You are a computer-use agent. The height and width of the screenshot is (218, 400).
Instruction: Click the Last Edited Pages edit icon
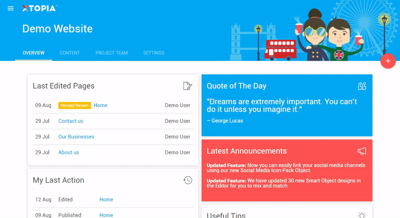[x=187, y=86]
